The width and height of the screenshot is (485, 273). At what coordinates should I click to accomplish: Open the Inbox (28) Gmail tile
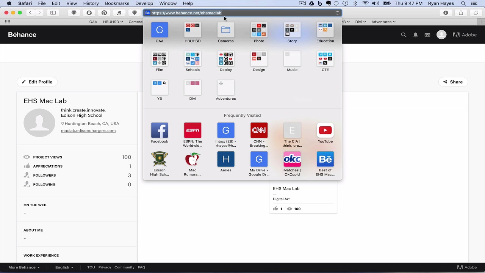[x=226, y=130]
